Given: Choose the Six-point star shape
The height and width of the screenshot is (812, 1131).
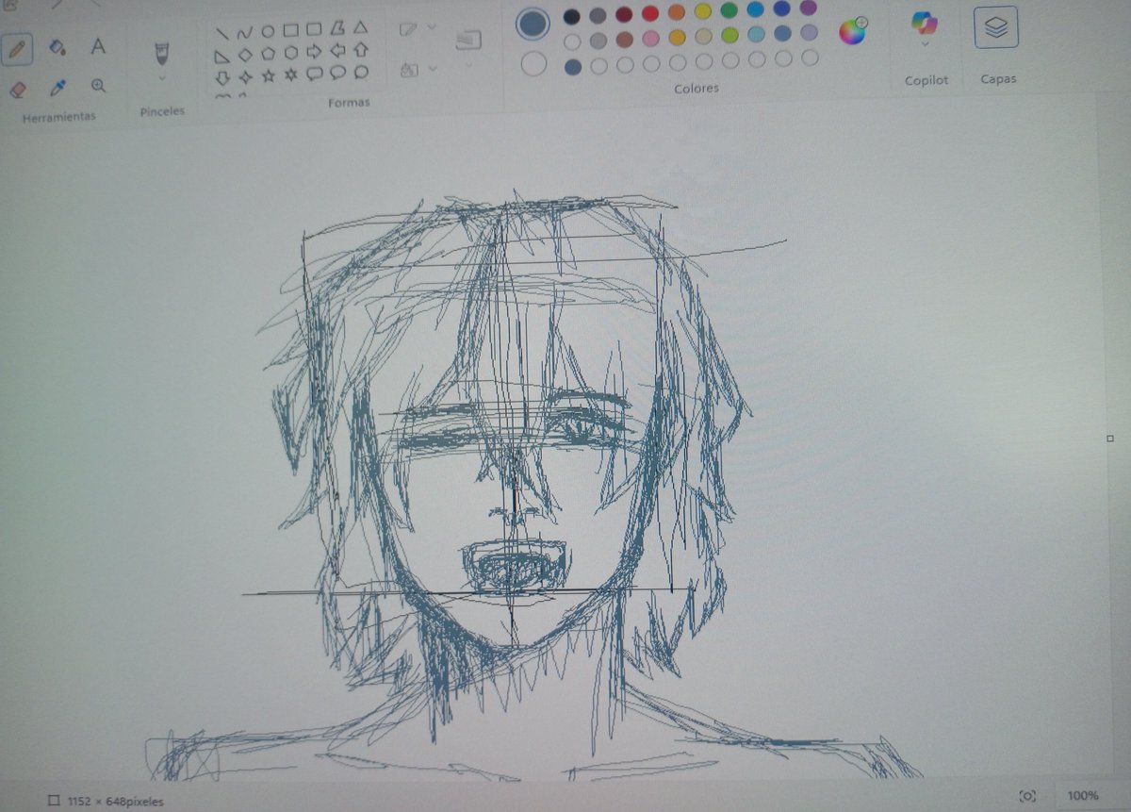Looking at the screenshot, I should [x=291, y=75].
